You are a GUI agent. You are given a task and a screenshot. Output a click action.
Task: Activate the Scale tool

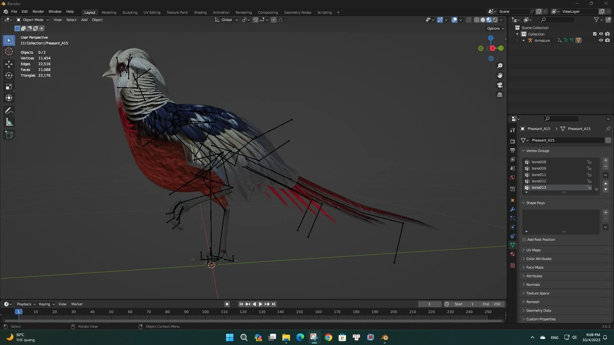coord(9,87)
